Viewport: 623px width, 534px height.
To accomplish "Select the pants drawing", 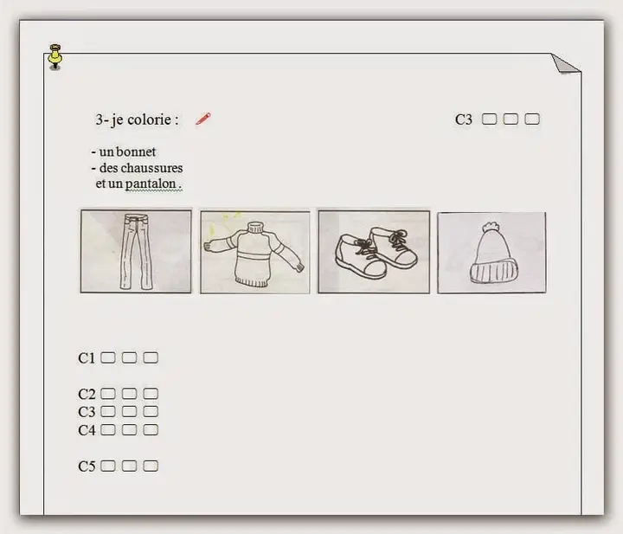I will [136, 252].
